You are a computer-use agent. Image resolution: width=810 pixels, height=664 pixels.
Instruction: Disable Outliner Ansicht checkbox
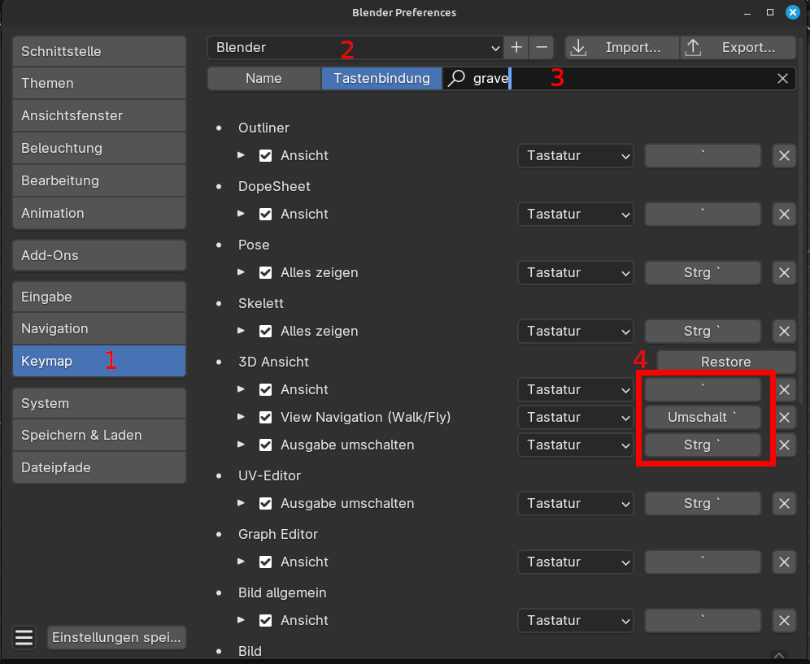click(265, 156)
